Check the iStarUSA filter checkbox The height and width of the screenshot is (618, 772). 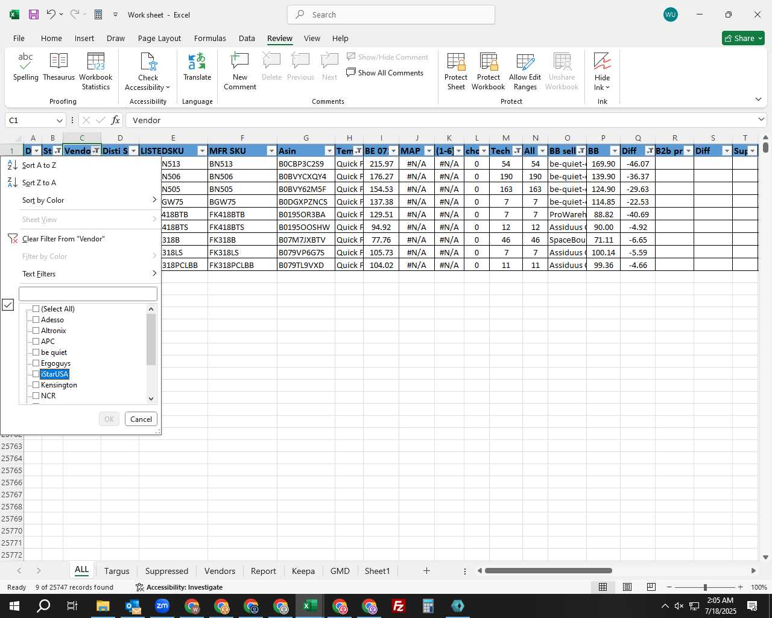tap(36, 374)
